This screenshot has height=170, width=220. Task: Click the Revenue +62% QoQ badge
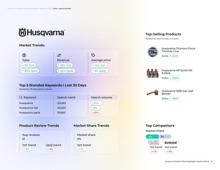tap(66, 71)
